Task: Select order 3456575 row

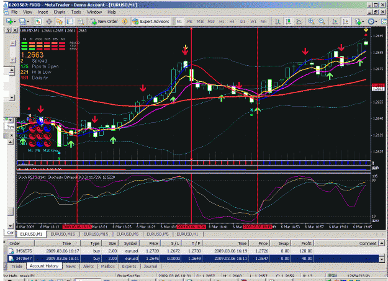Action: (x=193, y=251)
